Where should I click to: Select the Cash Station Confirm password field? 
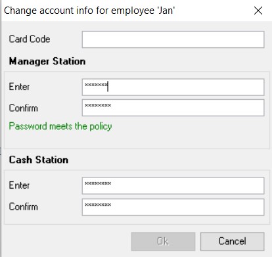173,207
